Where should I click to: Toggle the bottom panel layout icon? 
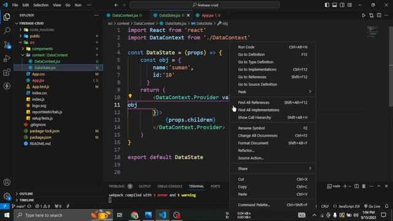[334, 5]
